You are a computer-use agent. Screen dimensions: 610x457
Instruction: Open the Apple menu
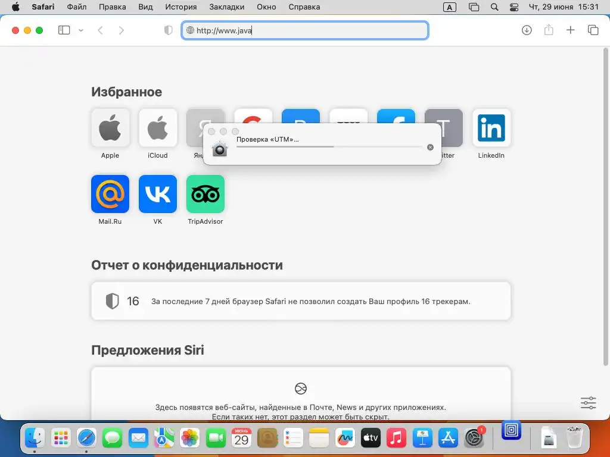15,7
